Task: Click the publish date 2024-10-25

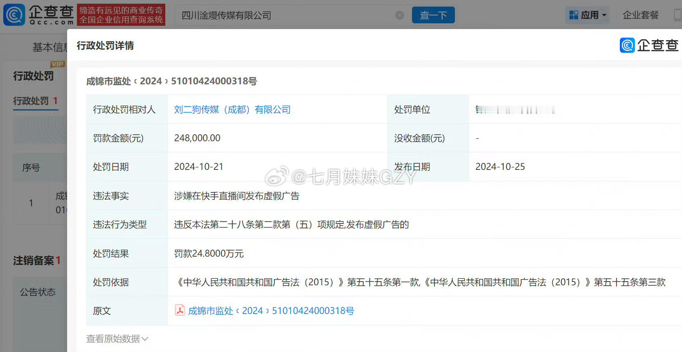Action: 500,167
